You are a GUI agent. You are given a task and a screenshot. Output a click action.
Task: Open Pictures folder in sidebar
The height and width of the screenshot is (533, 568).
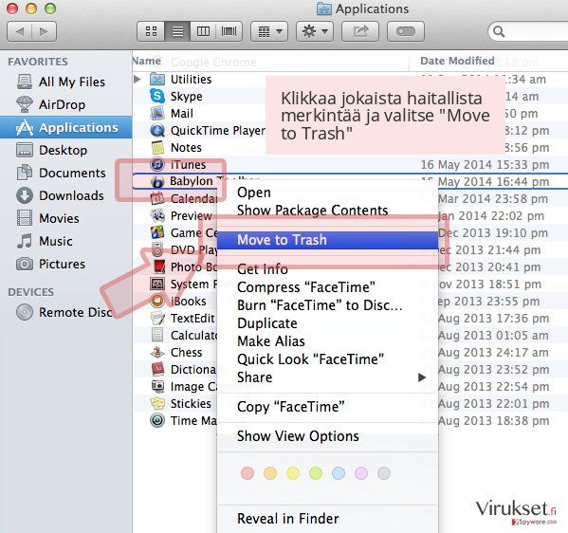point(66,265)
